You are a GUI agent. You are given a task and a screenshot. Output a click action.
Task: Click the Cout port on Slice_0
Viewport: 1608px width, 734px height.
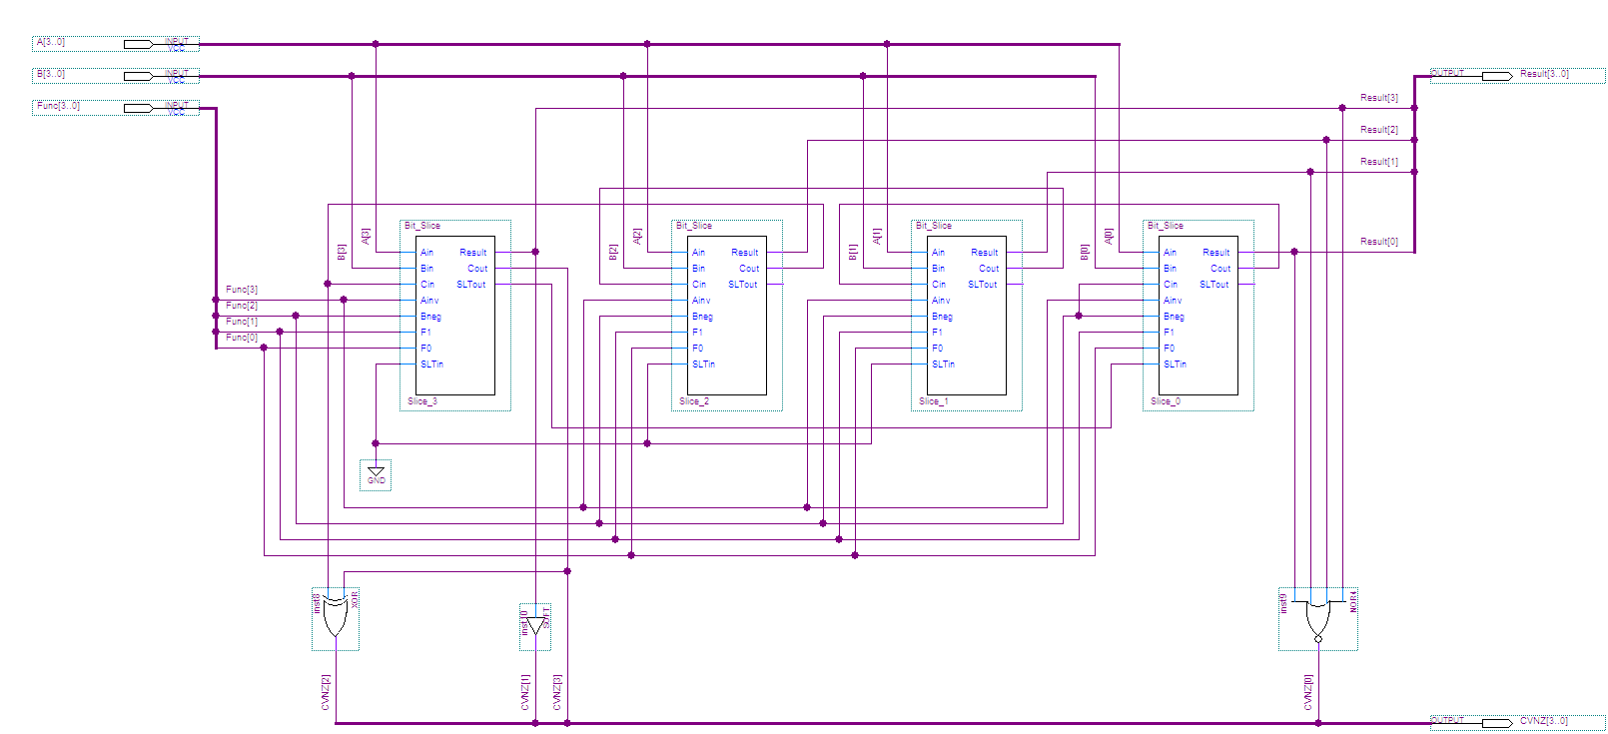(x=1220, y=269)
